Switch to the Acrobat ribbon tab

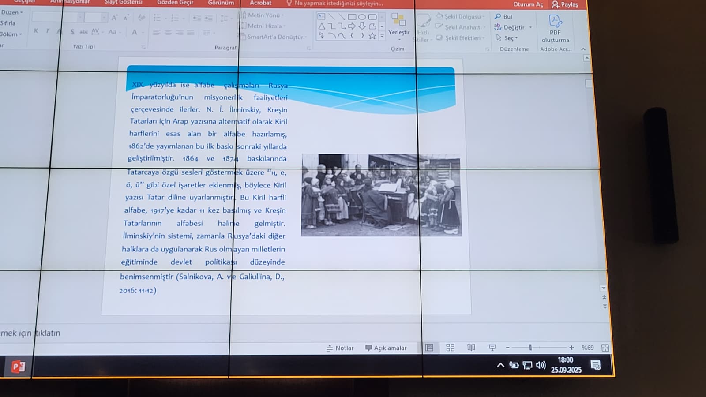point(260,3)
